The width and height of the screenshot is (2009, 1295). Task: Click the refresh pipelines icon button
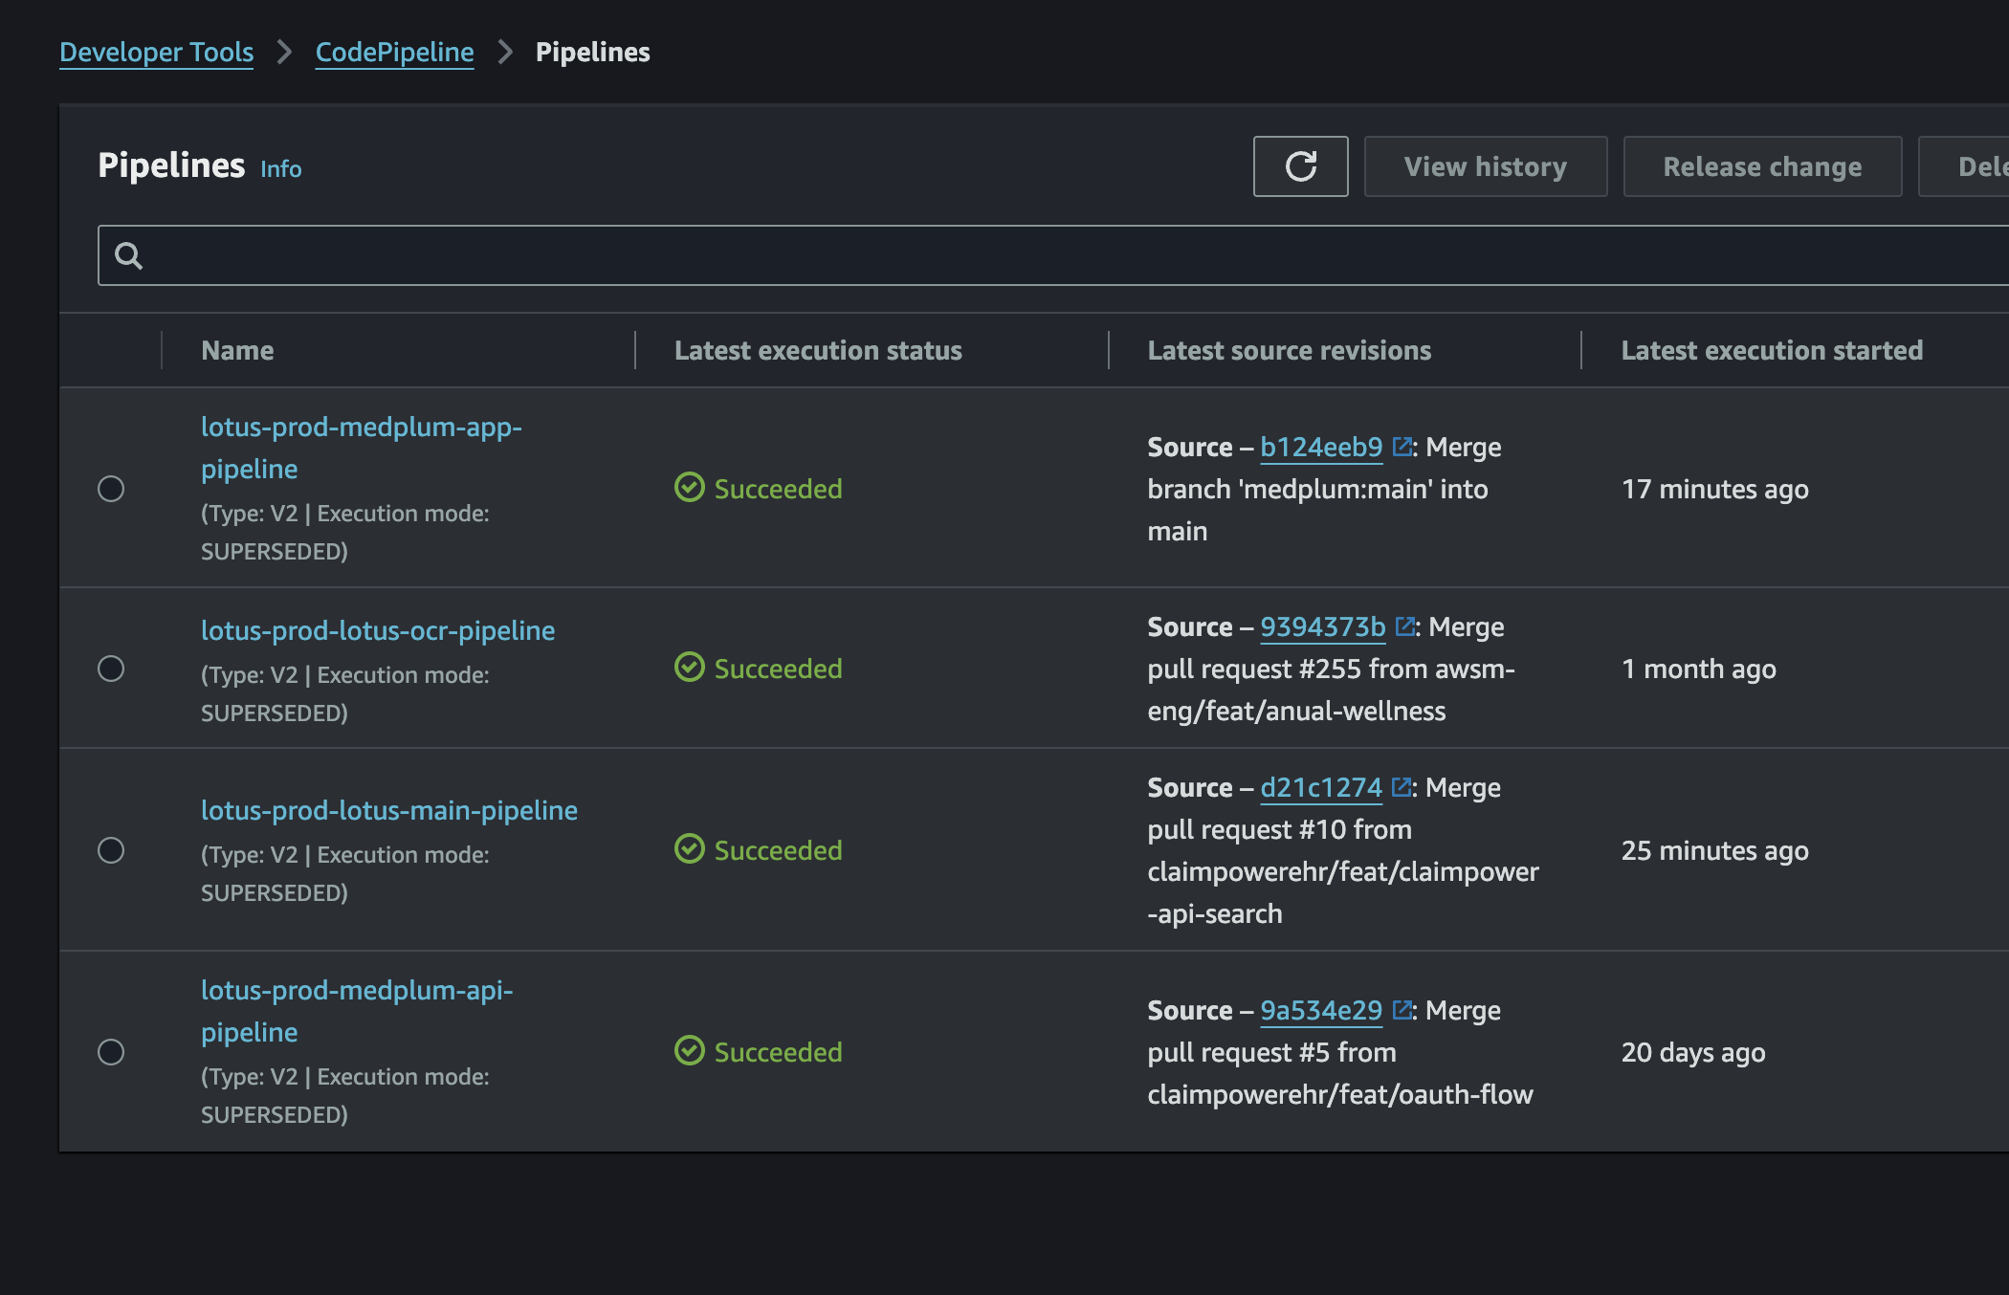pyautogui.click(x=1300, y=166)
